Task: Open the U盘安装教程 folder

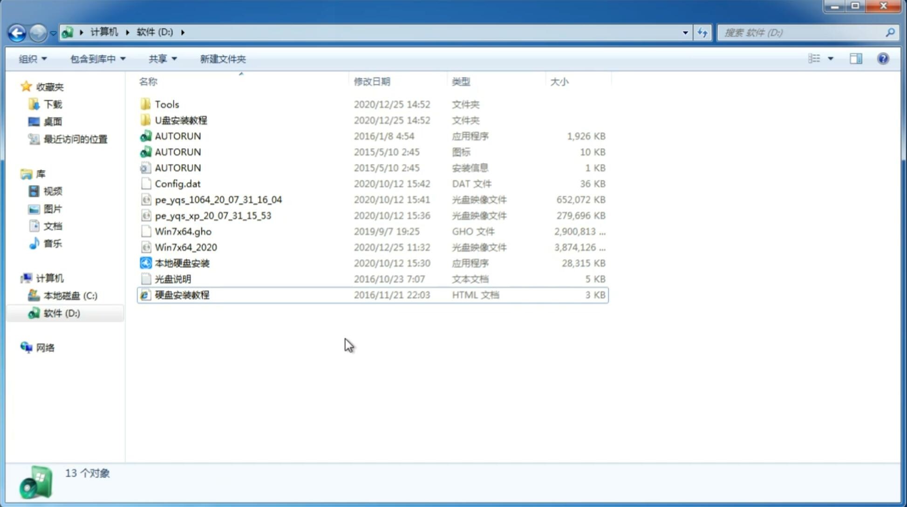Action: point(181,120)
